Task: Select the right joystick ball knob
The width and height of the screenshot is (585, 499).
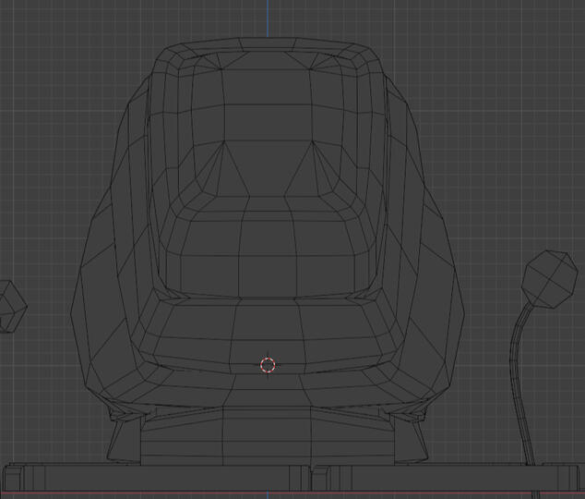Action: click(x=550, y=281)
